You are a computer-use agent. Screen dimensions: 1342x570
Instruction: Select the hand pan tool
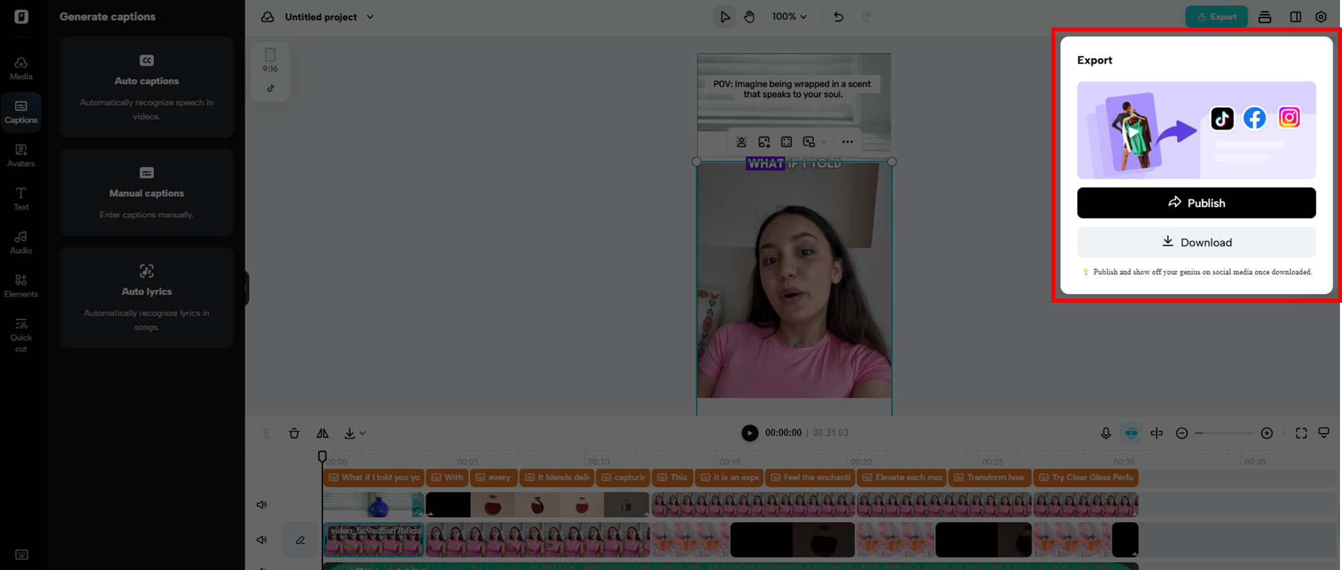pos(749,17)
